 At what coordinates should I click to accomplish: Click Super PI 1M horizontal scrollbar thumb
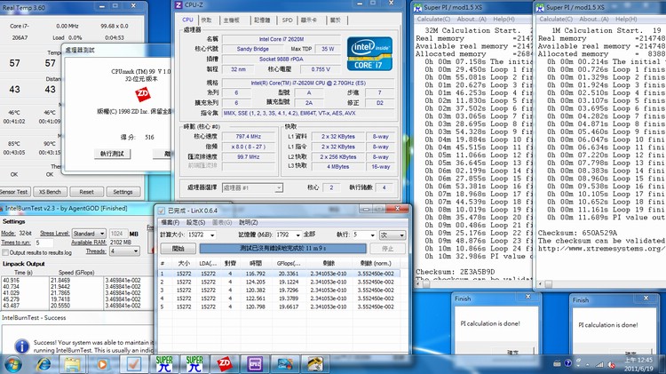point(549,284)
